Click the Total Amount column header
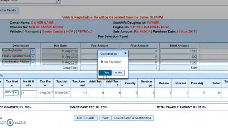 [x=179, y=46]
